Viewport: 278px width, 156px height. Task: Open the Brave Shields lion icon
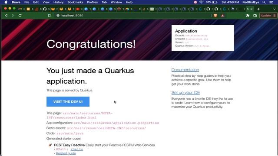pos(215,16)
